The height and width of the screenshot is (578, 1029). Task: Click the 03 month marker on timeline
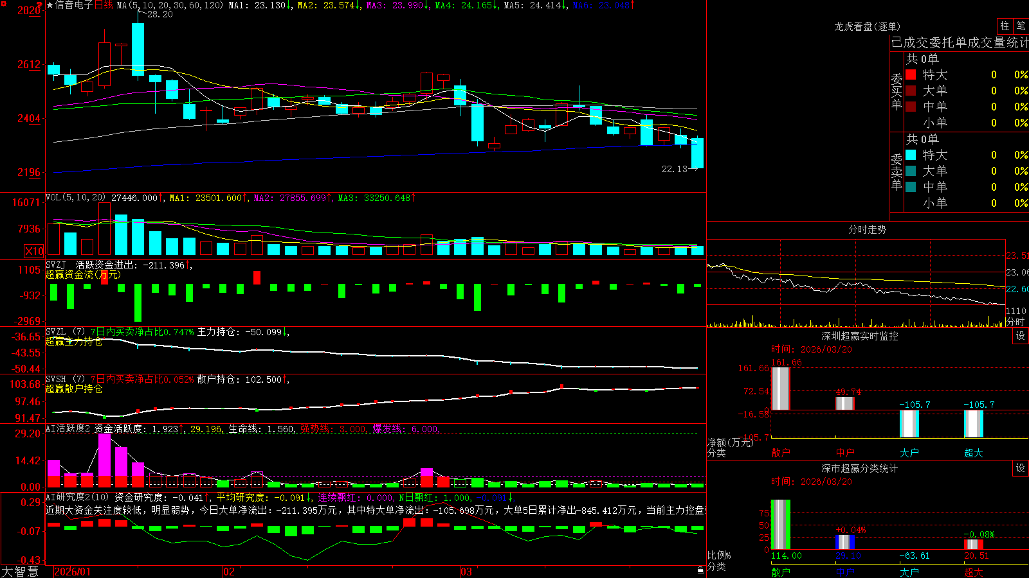coord(466,572)
